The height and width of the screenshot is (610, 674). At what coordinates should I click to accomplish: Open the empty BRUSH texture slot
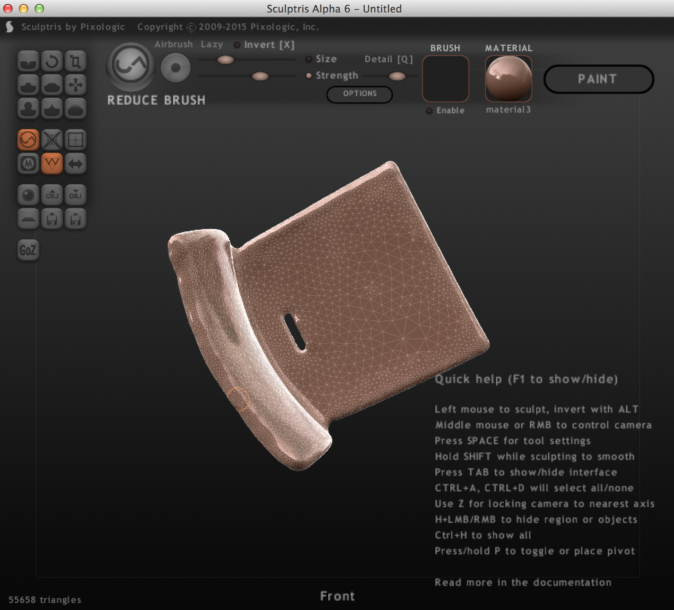pos(445,78)
